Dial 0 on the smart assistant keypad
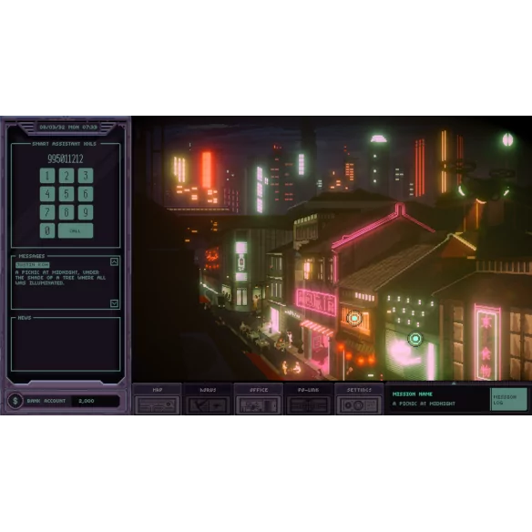Screen dimensions: 532x532 click(47, 230)
